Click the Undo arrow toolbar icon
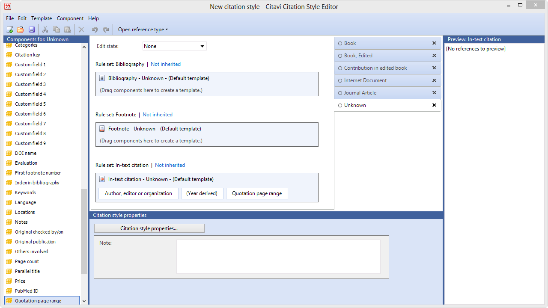 (95, 30)
